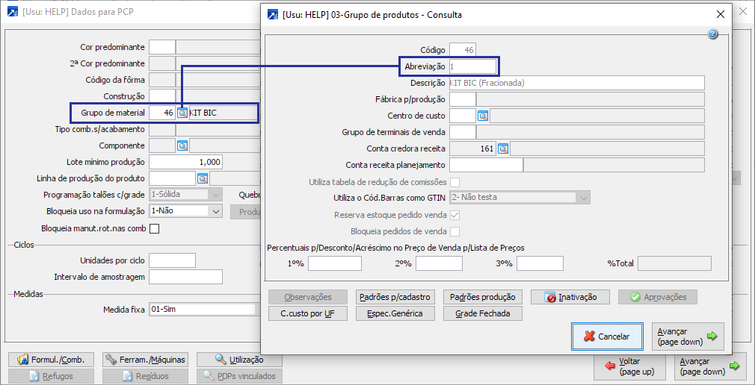The width and height of the screenshot is (755, 385).
Task: Click the help question mark icon
Action: click(712, 34)
